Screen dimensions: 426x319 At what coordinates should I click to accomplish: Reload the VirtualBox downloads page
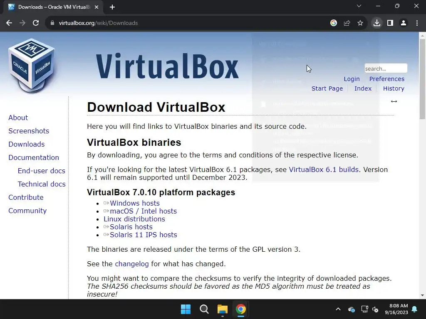tap(36, 23)
